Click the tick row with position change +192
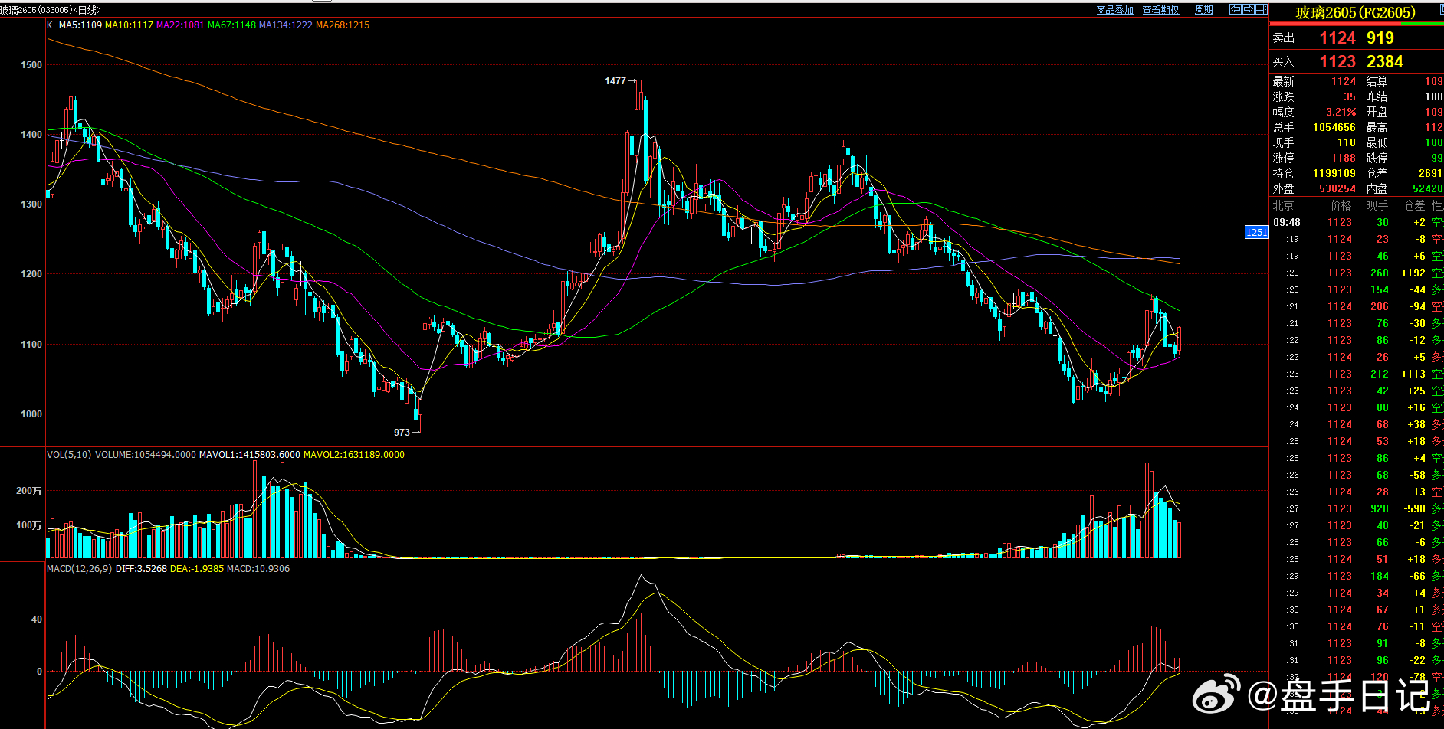The image size is (1444, 729). (1357, 273)
